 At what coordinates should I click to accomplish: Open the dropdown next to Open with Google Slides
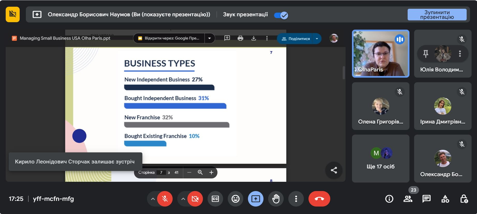[210, 38]
